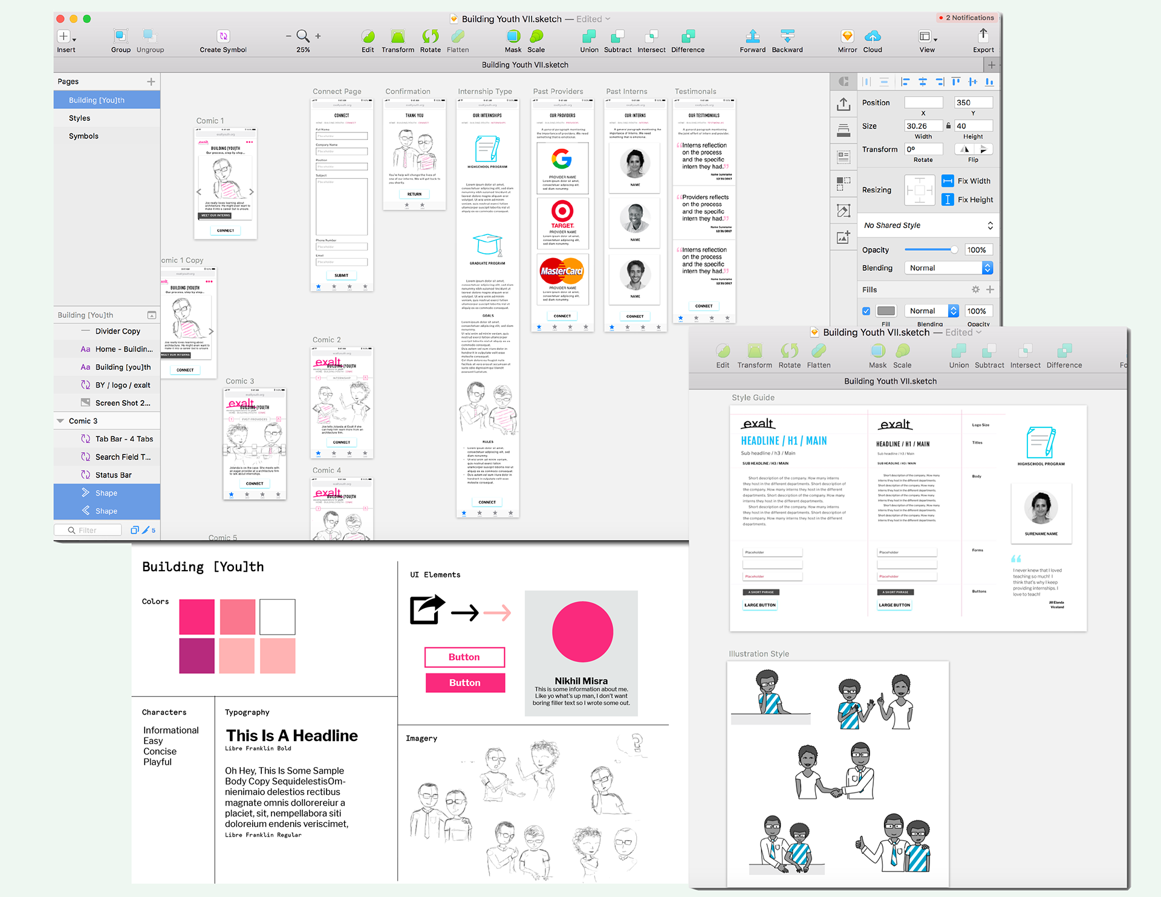
Task: Click the image-add icon in side strip
Action: (844, 237)
